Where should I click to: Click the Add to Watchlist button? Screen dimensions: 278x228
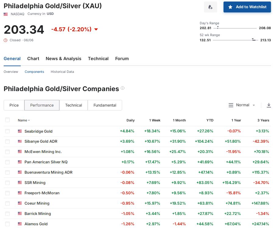pyautogui.click(x=247, y=7)
